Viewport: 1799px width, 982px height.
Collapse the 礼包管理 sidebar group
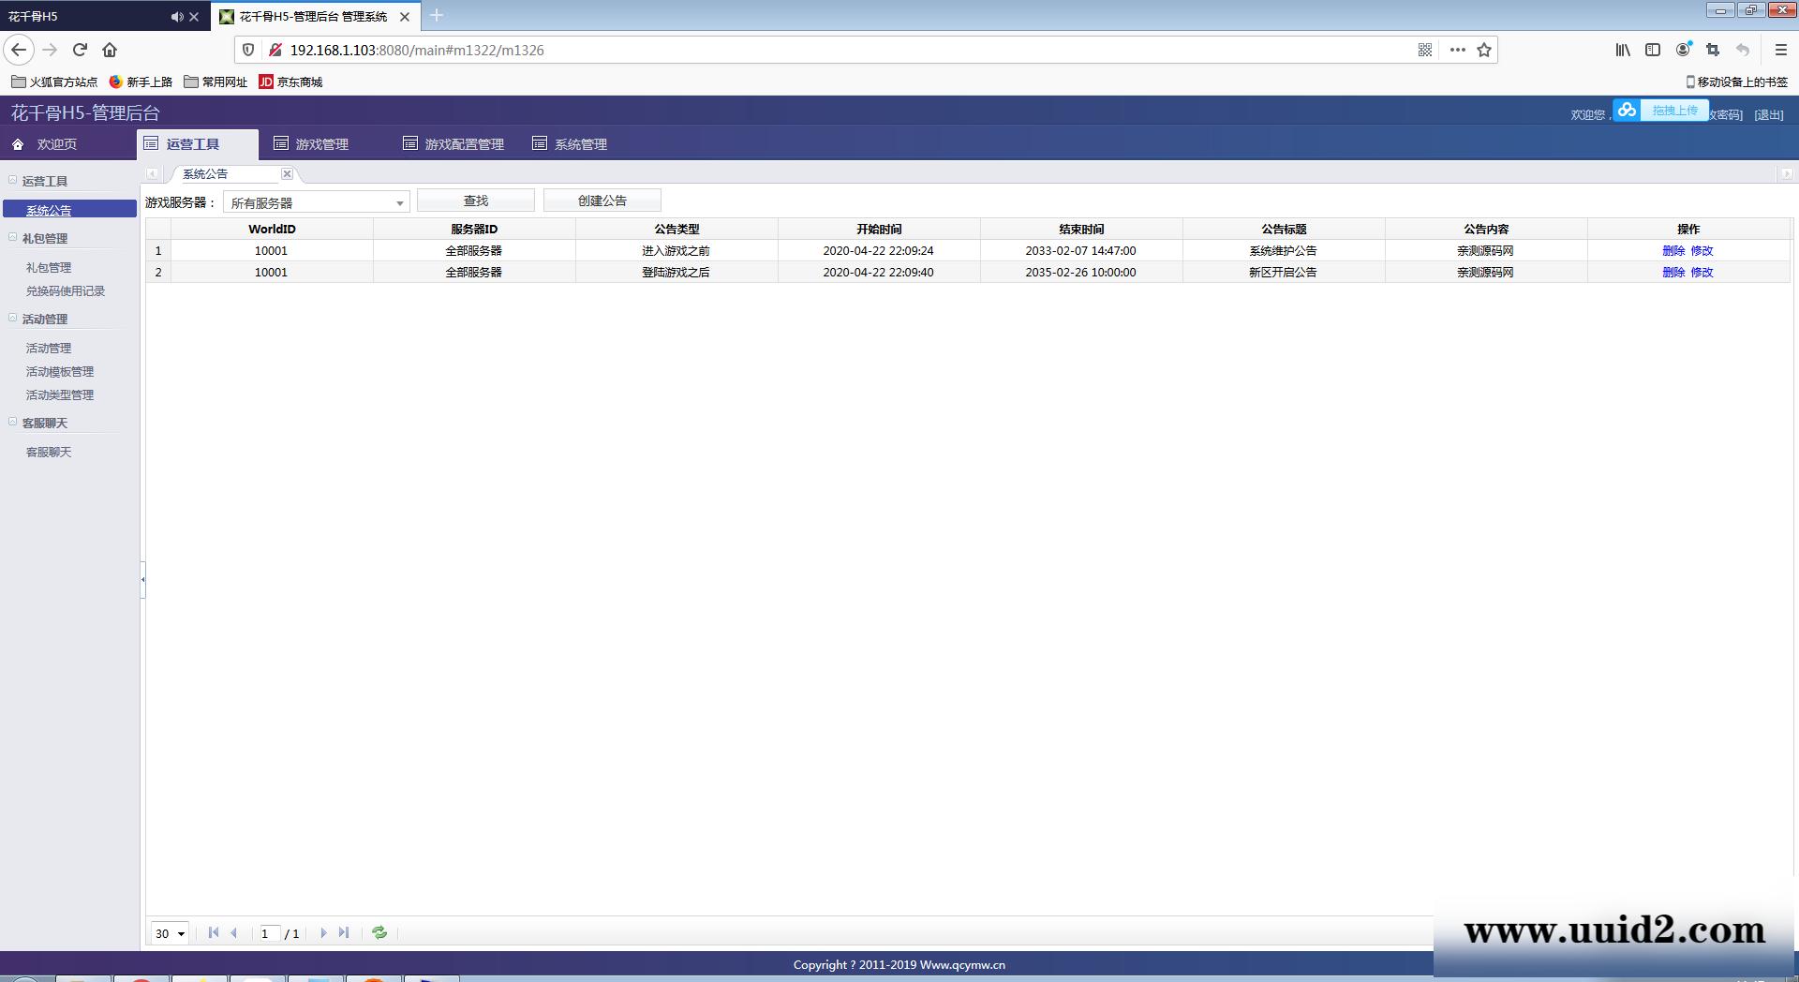[13, 237]
